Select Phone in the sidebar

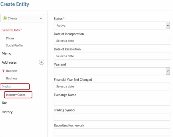coord(10,38)
